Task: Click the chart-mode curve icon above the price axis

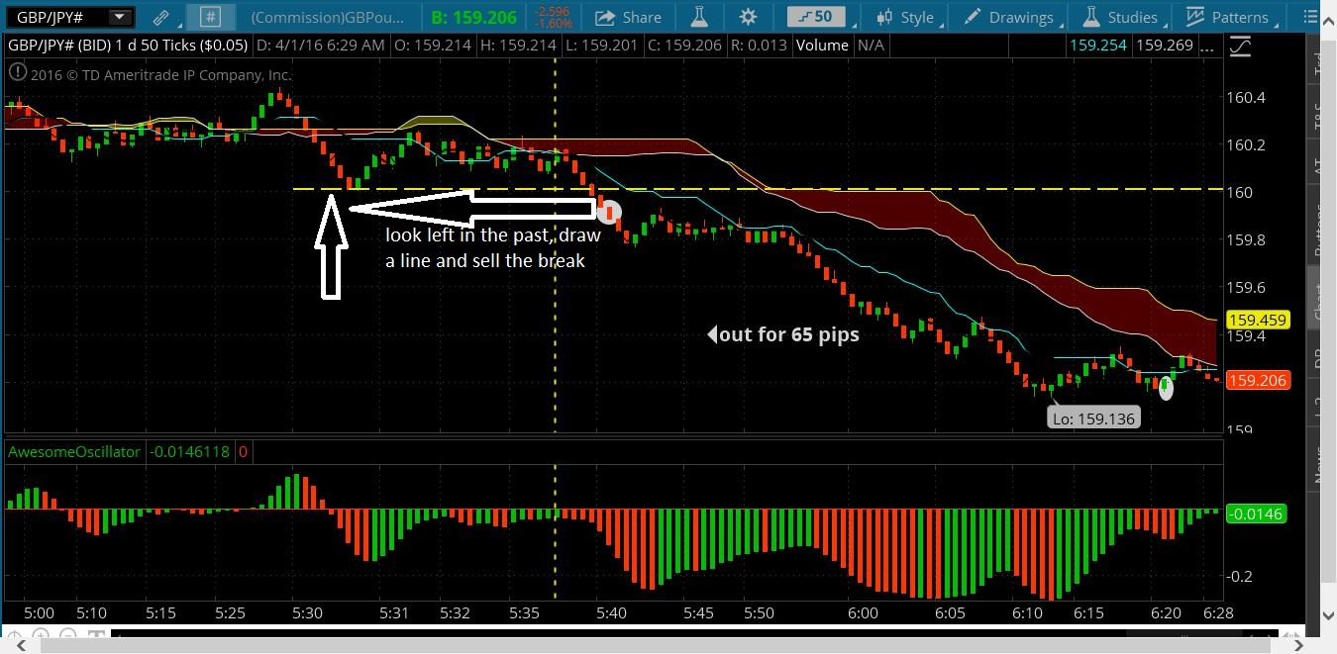Action: pos(1239,46)
